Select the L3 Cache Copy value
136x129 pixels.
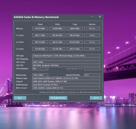tap(75, 49)
